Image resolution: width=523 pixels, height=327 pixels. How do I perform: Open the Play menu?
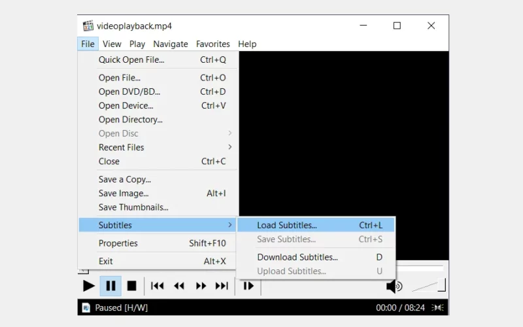point(137,44)
